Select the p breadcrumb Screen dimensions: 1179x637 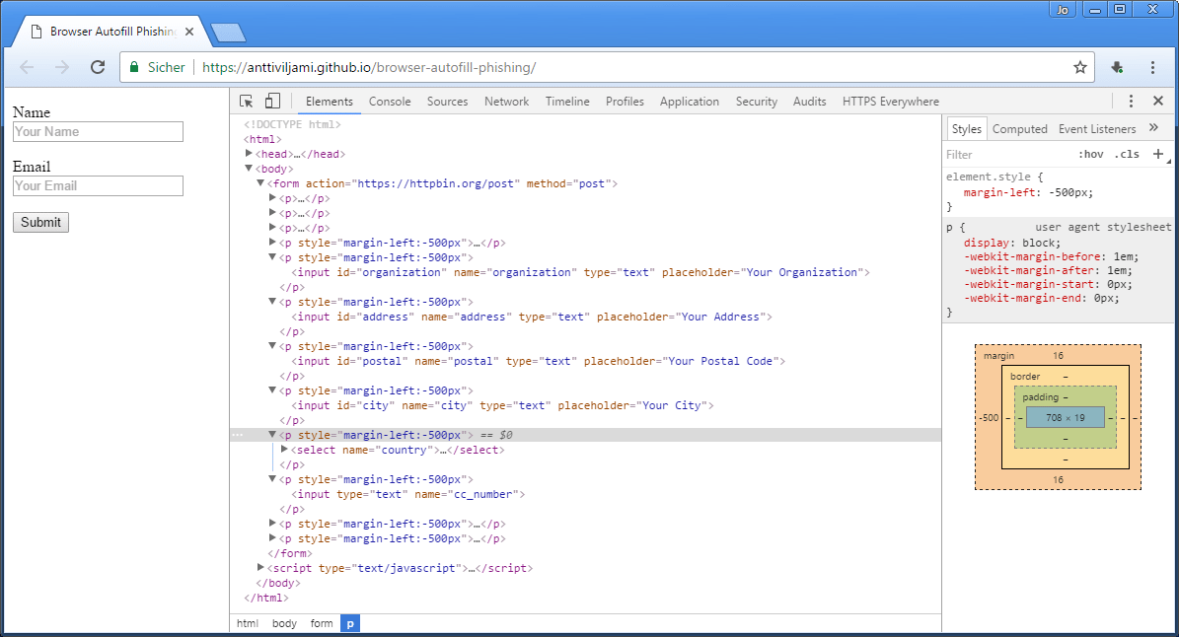click(350, 623)
